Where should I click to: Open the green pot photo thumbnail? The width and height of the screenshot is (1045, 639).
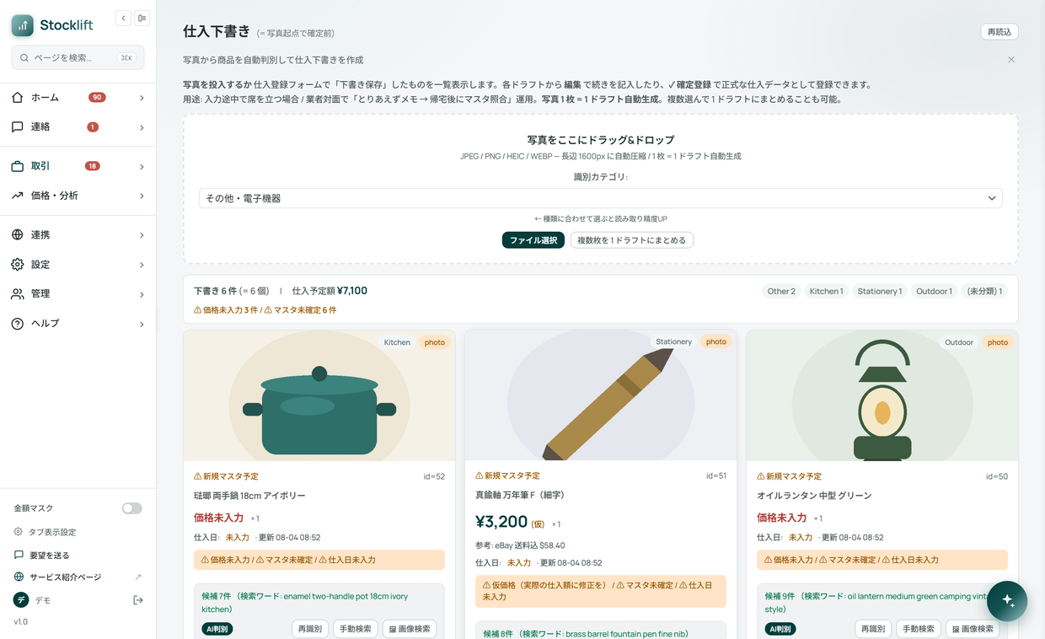coord(319,395)
